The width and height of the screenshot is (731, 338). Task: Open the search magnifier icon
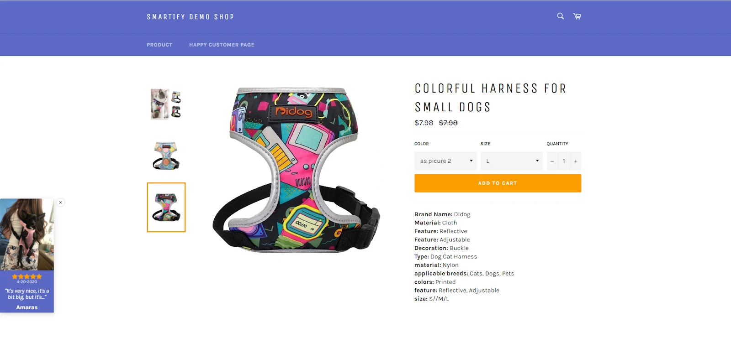(x=560, y=16)
